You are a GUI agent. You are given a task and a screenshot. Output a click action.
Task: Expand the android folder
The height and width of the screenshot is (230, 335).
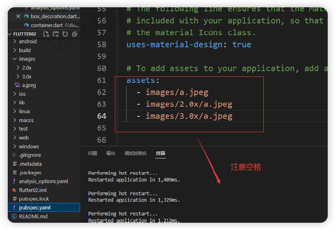tap(15, 42)
